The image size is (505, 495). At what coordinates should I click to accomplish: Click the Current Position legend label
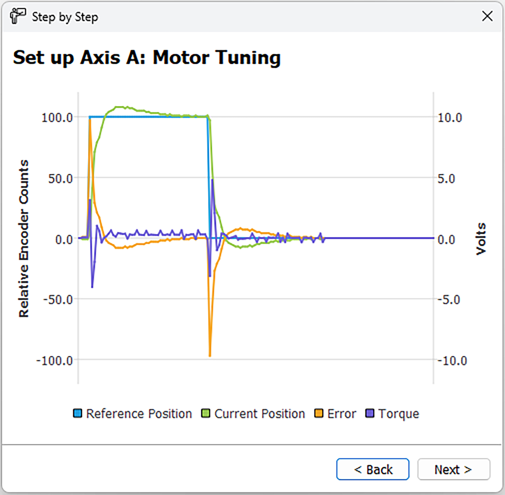[x=259, y=414]
